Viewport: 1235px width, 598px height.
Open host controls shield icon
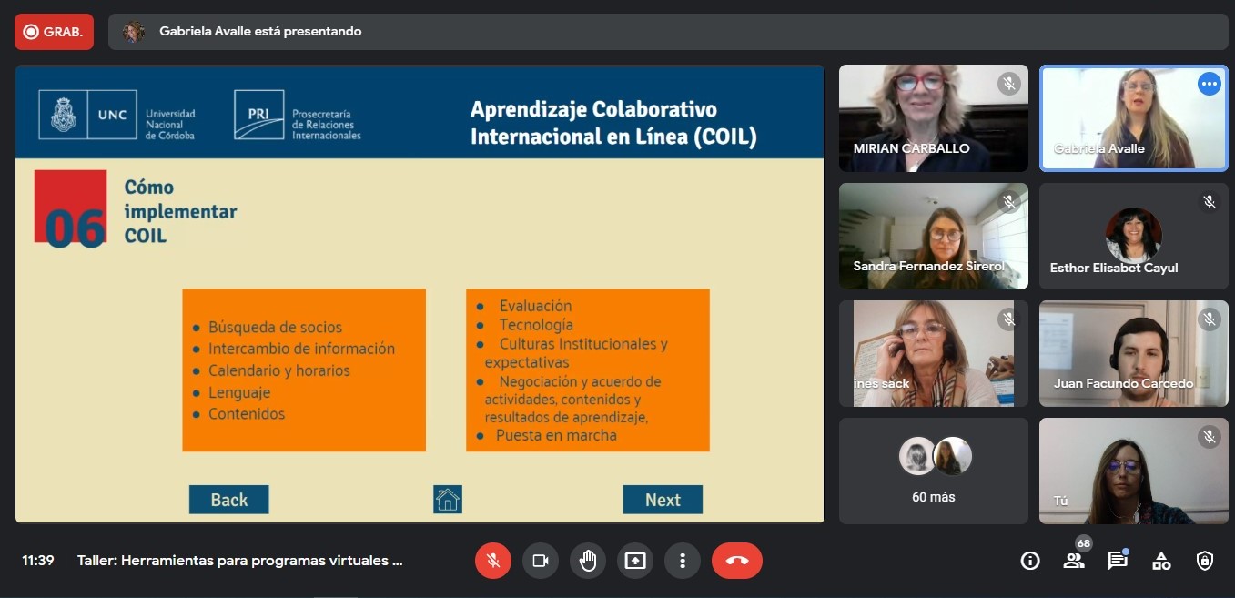coord(1205,561)
